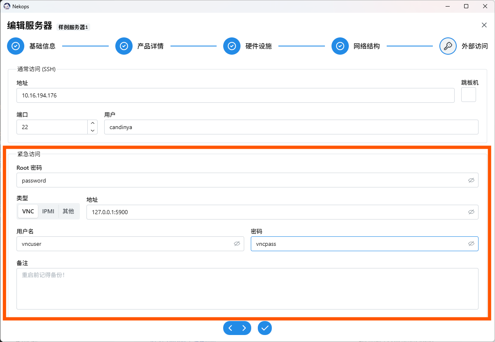
Task: Click the 硬件设施 step checkmark icon
Action: [231, 46]
